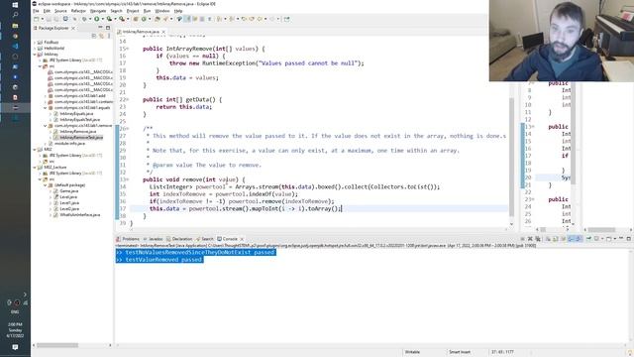Screen dimensions: 634x357
Task: Switch to the Declaration tab
Action: pos(179,239)
